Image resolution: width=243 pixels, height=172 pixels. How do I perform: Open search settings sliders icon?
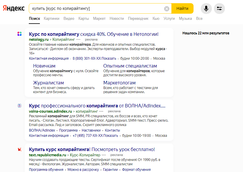(x=219, y=8)
